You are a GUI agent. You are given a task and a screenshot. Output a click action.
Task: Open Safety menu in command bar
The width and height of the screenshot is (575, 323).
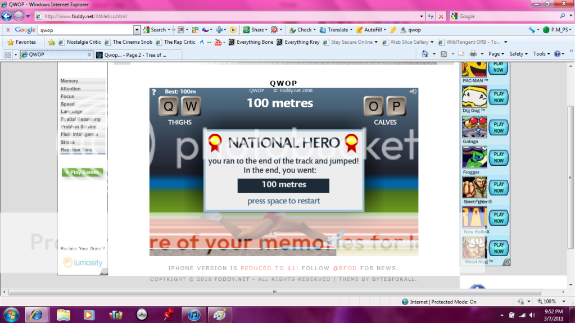click(x=518, y=54)
